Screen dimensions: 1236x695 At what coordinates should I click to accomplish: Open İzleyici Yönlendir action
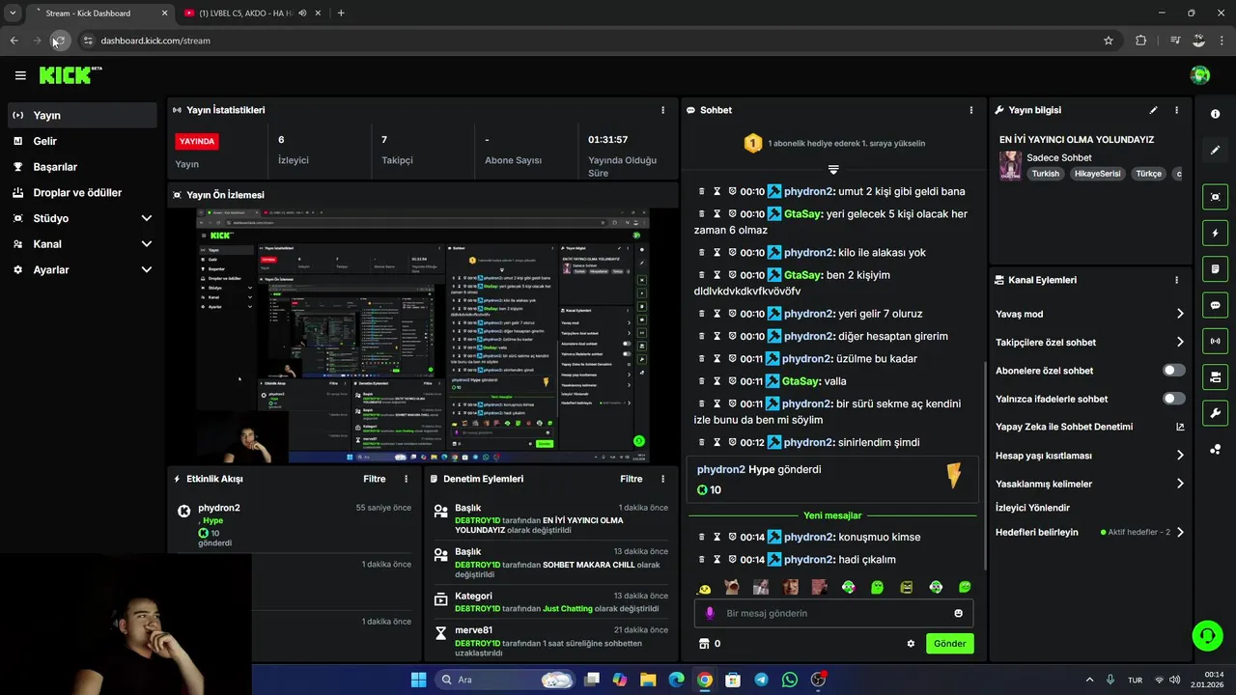tap(1033, 508)
